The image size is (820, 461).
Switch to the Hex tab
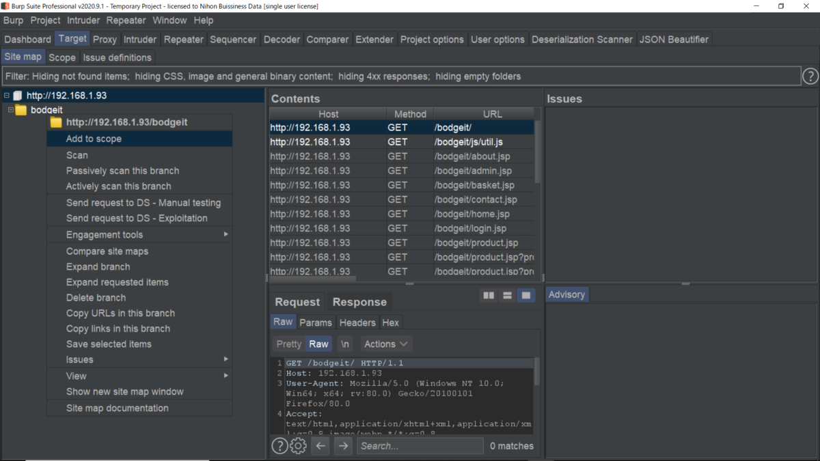coord(391,322)
